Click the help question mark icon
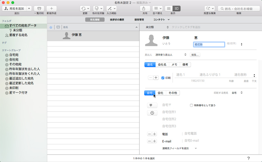Viewport: 262px width, 162px height. coord(248,158)
